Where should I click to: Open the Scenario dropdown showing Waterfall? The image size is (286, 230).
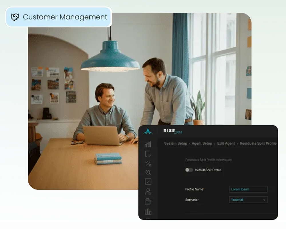click(248, 200)
